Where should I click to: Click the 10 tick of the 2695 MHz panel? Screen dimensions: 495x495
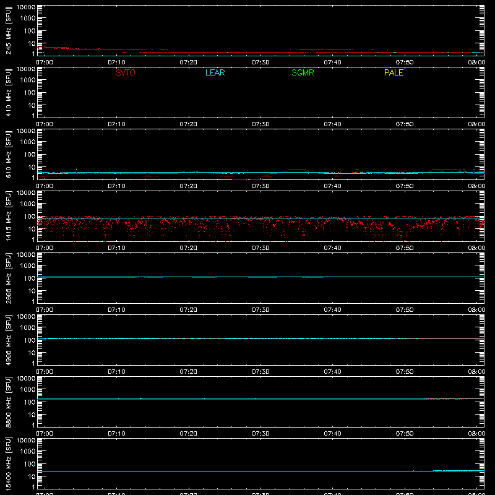32,291
